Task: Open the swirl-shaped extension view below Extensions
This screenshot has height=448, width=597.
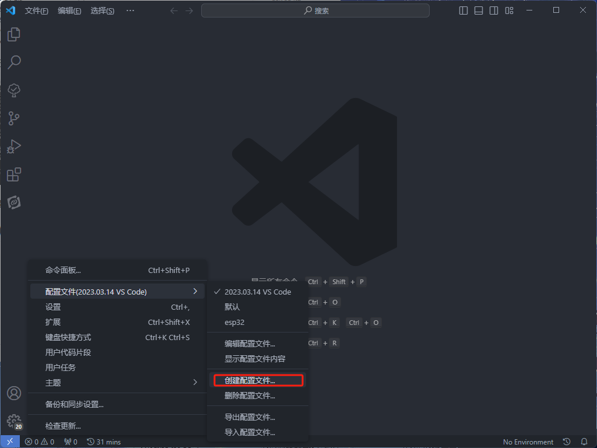Action: coord(14,202)
